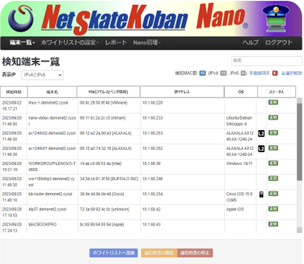The width and height of the screenshot is (304, 264).
Task: Open the 表示IP dropdown
Action: click(x=42, y=75)
